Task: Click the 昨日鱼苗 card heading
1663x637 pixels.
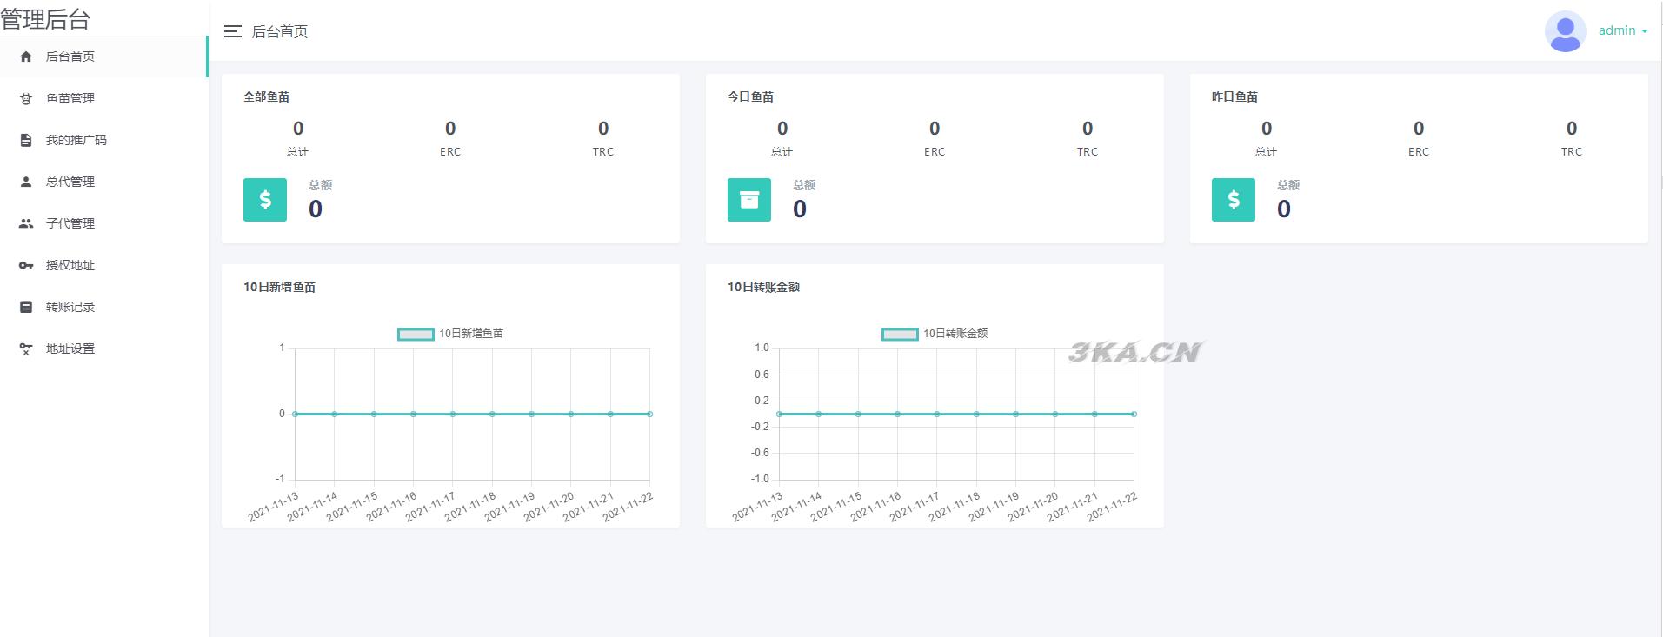Action: point(1234,96)
